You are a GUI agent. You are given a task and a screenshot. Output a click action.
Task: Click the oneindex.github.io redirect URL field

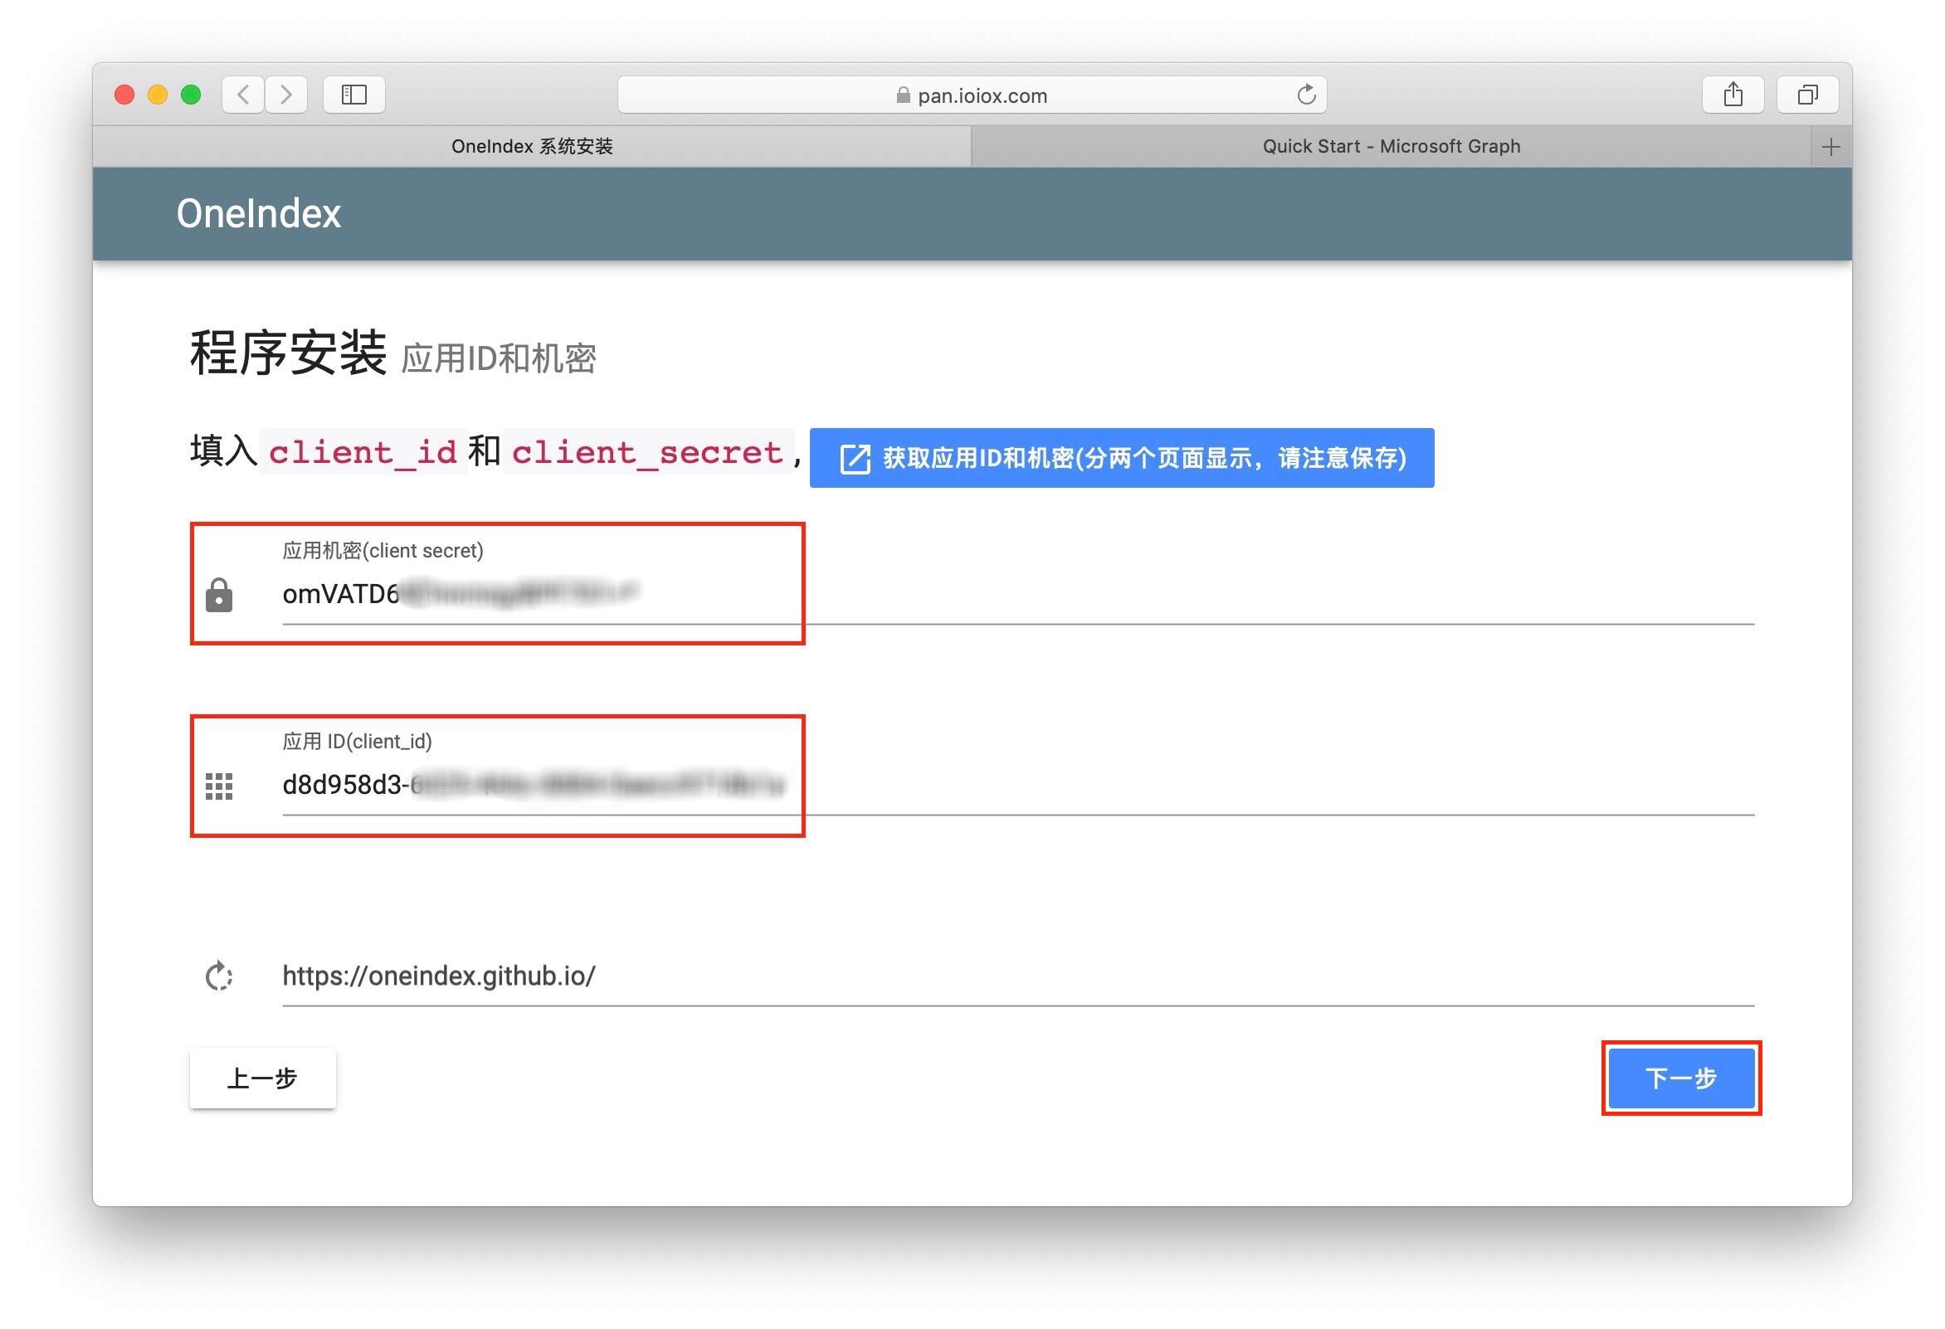pyautogui.click(x=1004, y=976)
